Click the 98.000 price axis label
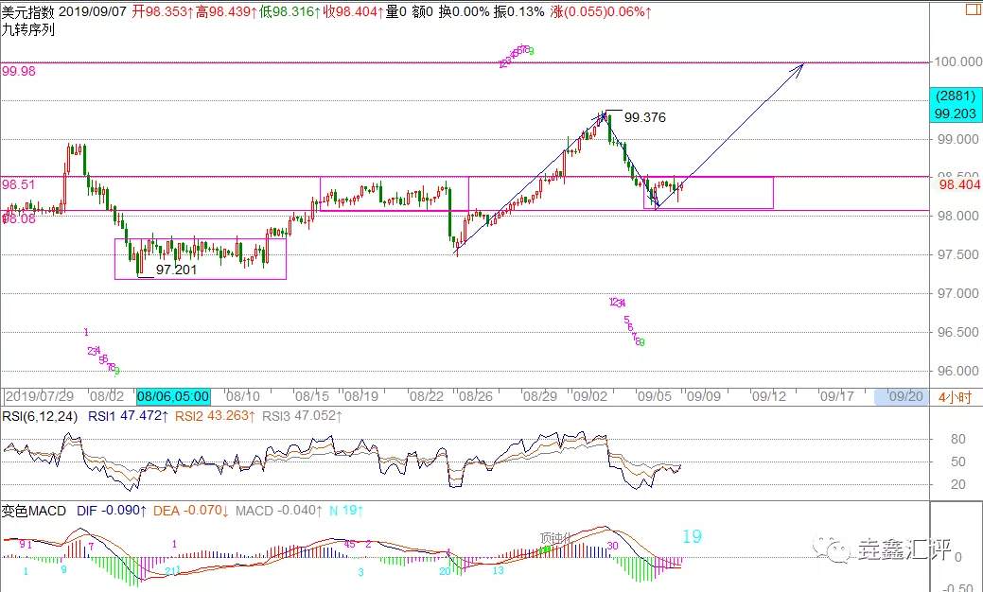The height and width of the screenshot is (592, 983). coord(957,217)
